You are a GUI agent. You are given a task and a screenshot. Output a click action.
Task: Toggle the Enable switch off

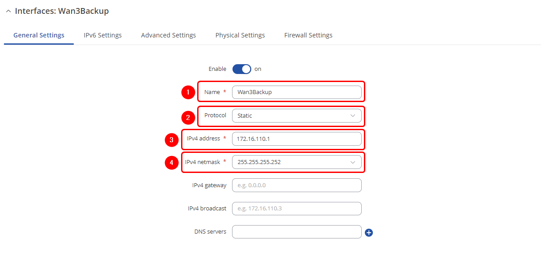tap(241, 69)
